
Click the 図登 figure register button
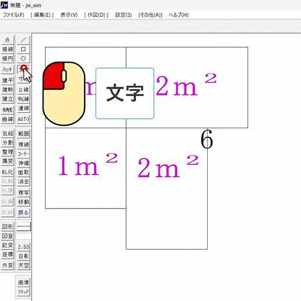tap(8, 236)
